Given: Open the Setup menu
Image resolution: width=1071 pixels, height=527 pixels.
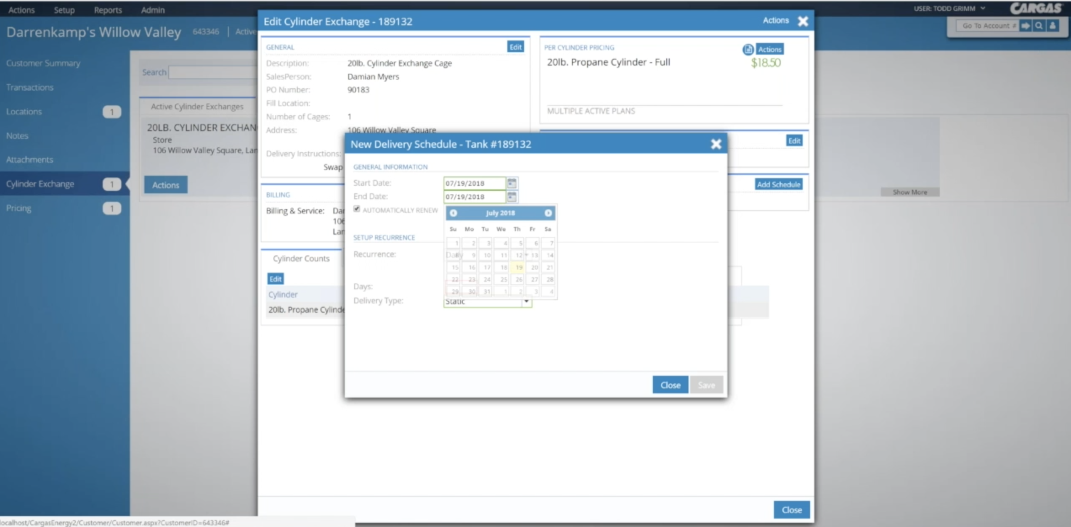Looking at the screenshot, I should (64, 10).
